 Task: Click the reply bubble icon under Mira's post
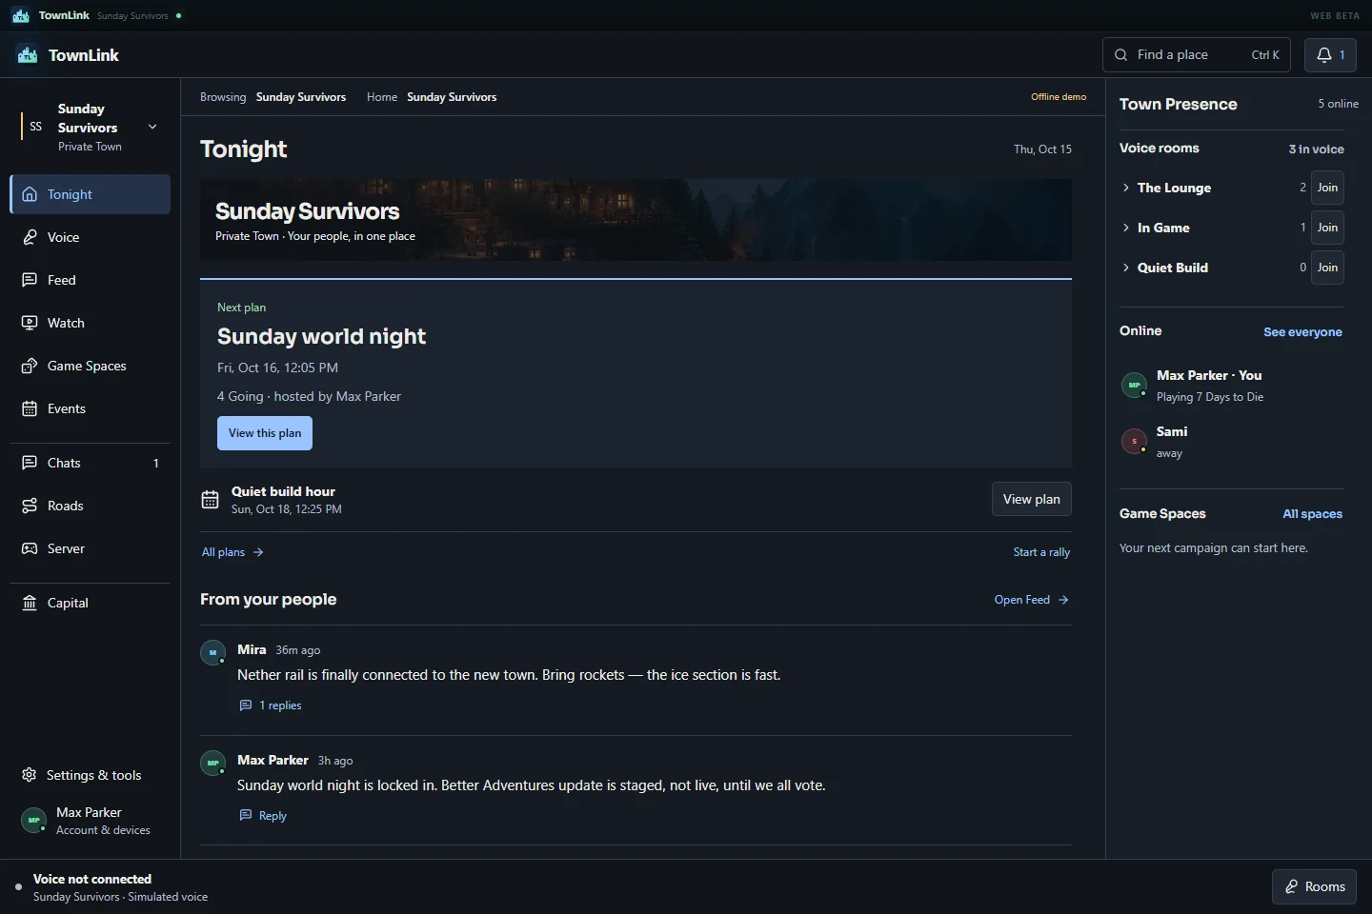pos(246,705)
